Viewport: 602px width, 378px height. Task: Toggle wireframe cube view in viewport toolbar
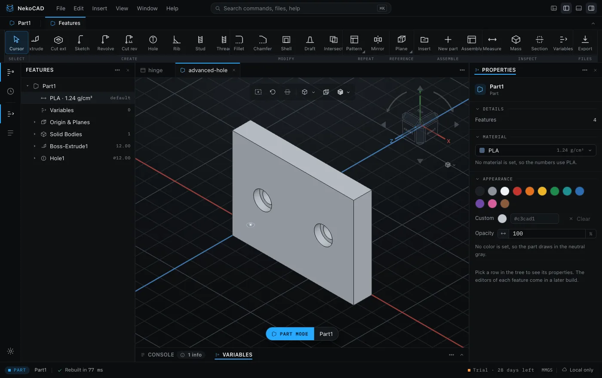[326, 92]
